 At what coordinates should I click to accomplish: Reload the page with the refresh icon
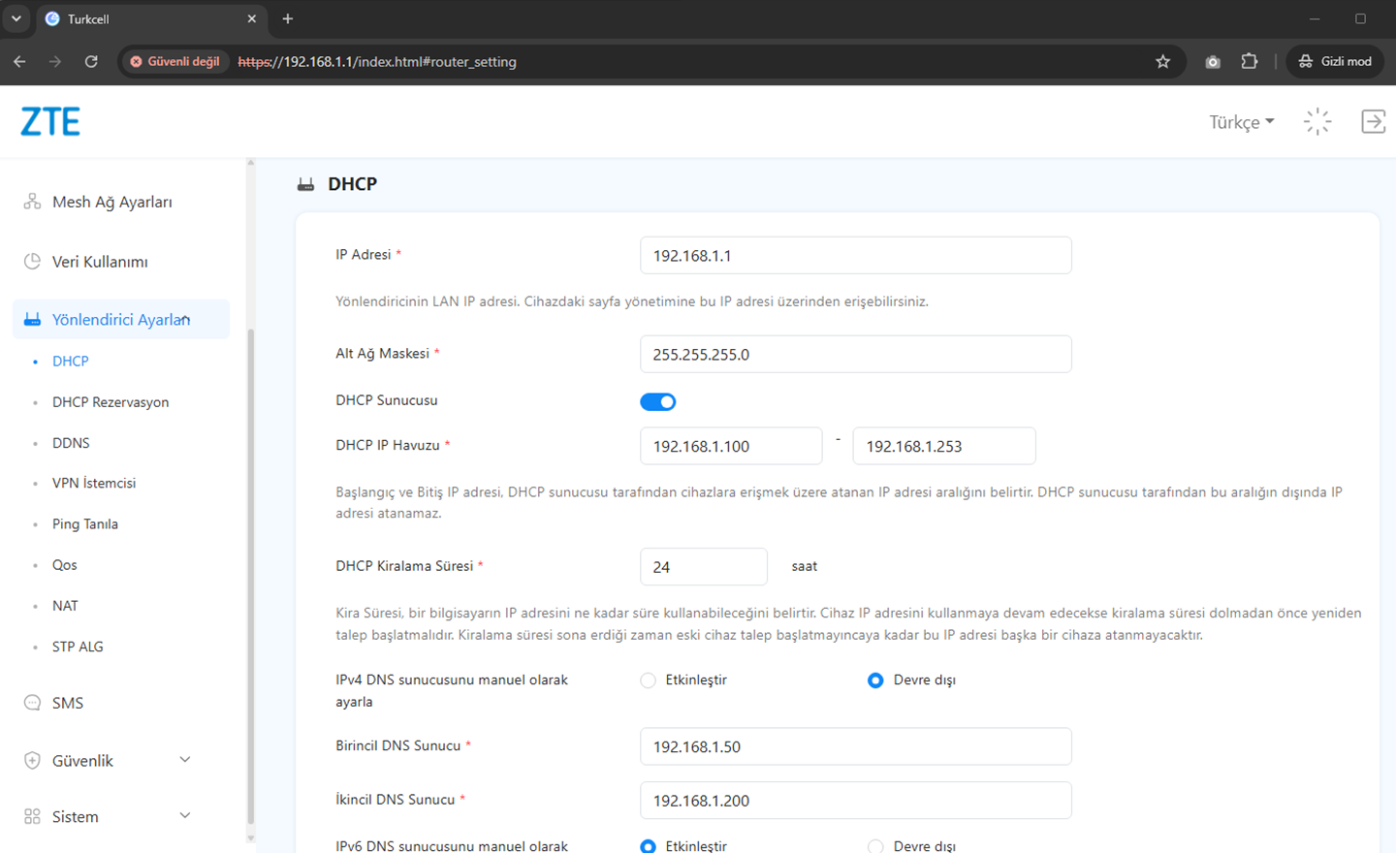91,61
